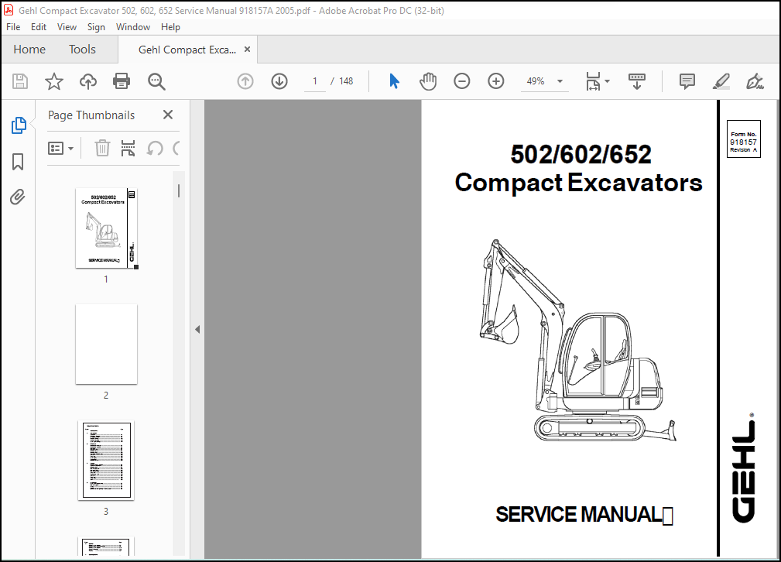Activate the Hand pan tool
This screenshot has width=781, height=562.
428,81
